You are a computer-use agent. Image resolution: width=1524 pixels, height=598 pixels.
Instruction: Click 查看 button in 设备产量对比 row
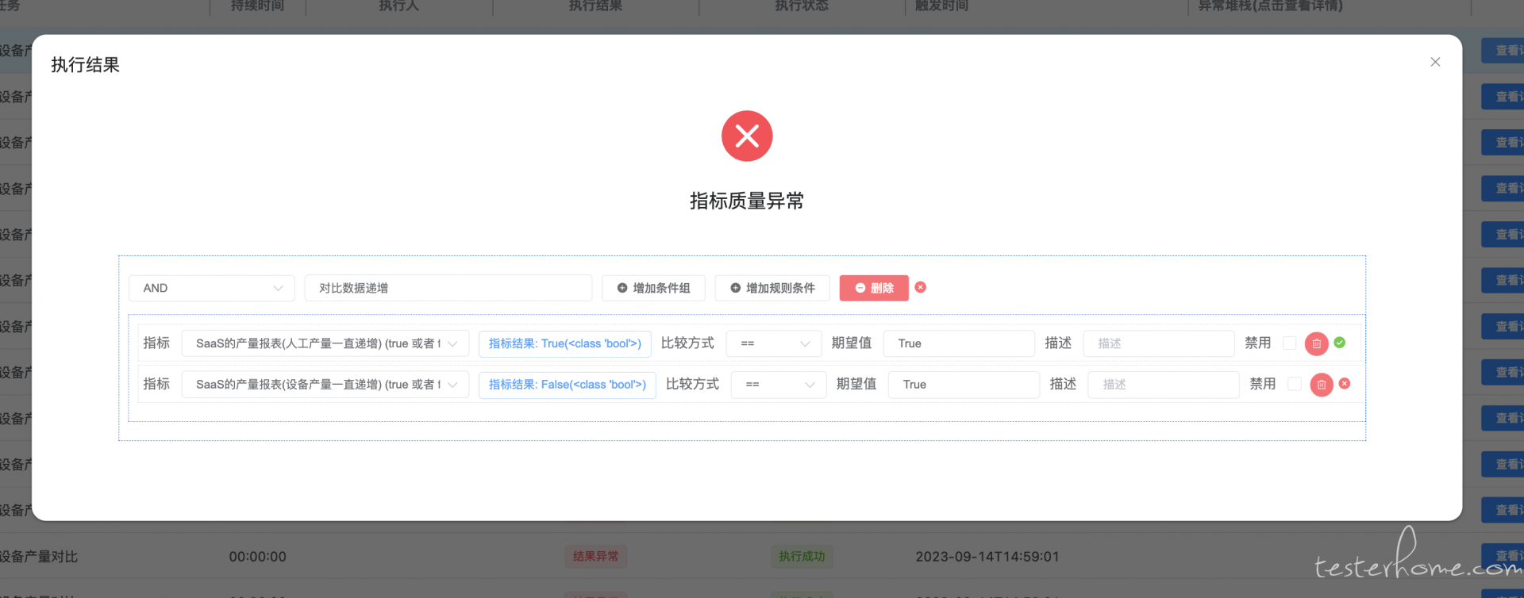pyautogui.click(x=1503, y=556)
